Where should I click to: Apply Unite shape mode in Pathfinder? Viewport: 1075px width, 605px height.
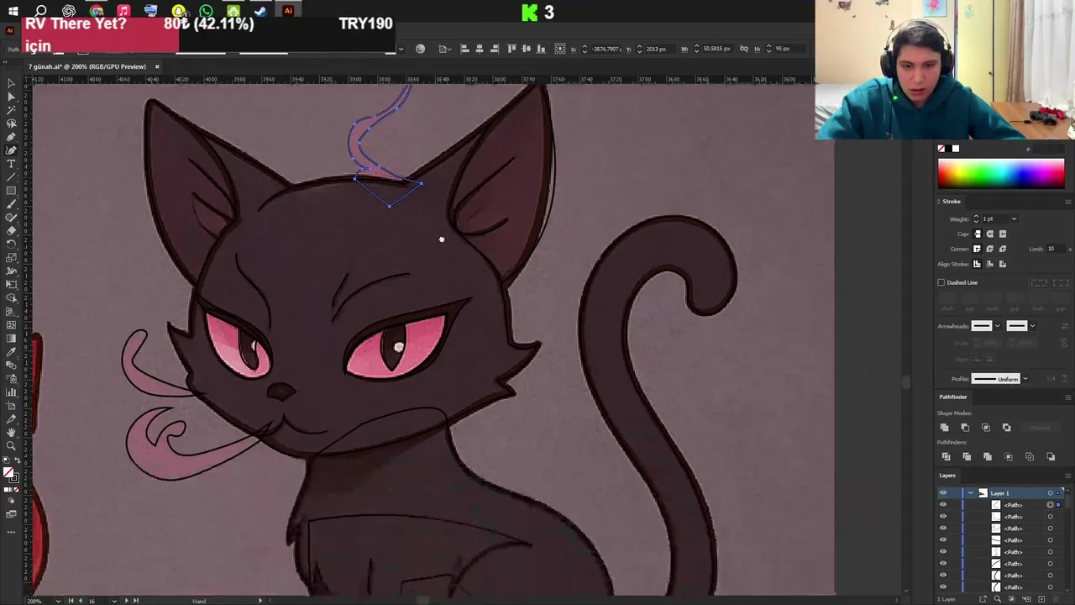[945, 428]
